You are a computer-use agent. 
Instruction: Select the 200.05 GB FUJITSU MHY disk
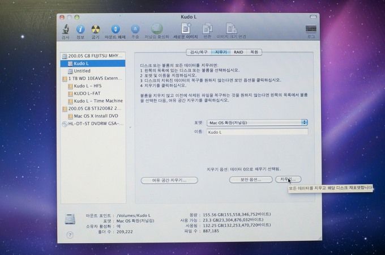coord(93,56)
